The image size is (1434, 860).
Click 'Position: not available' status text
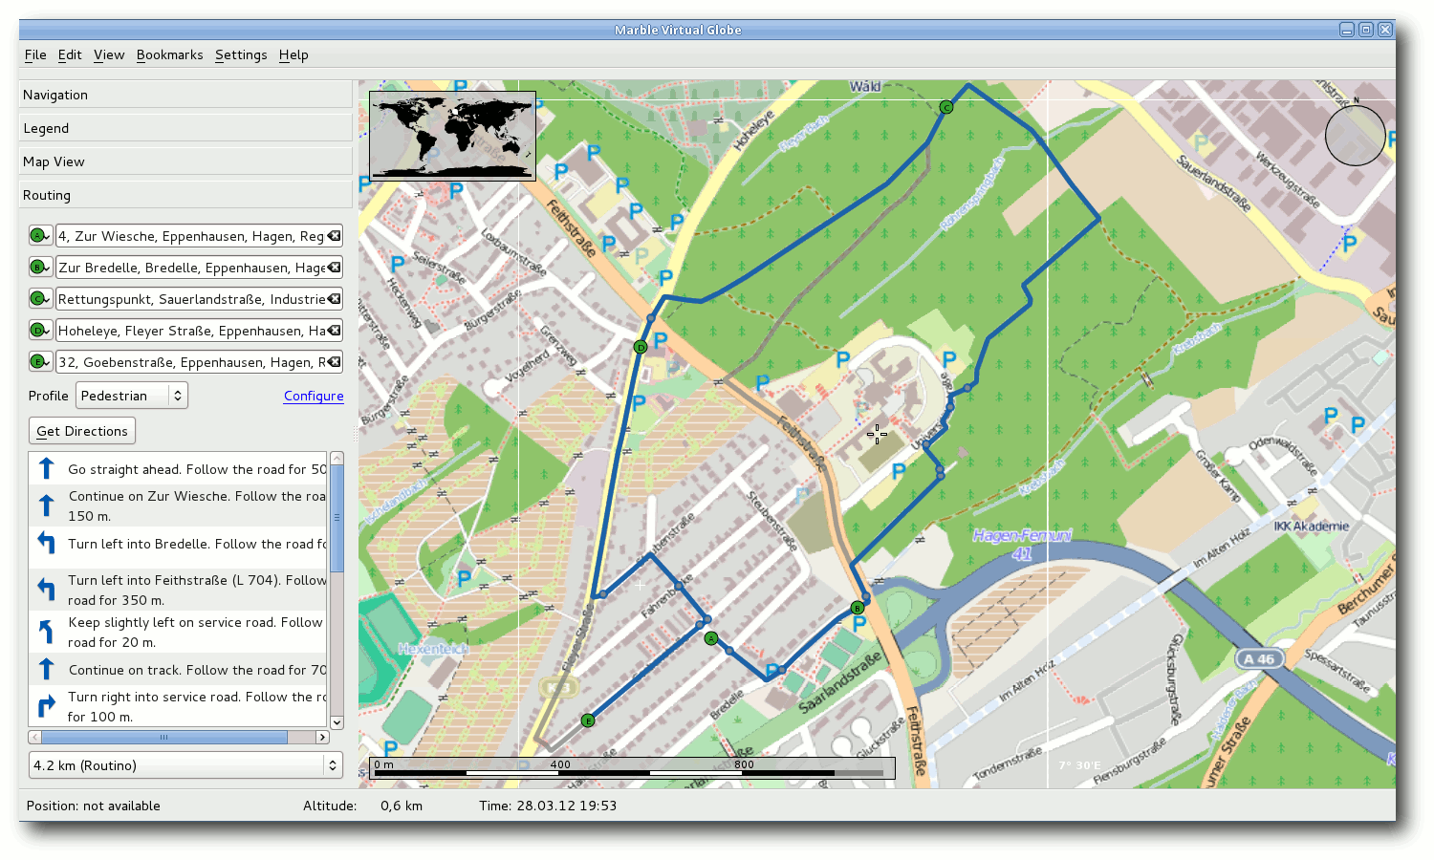click(x=94, y=806)
